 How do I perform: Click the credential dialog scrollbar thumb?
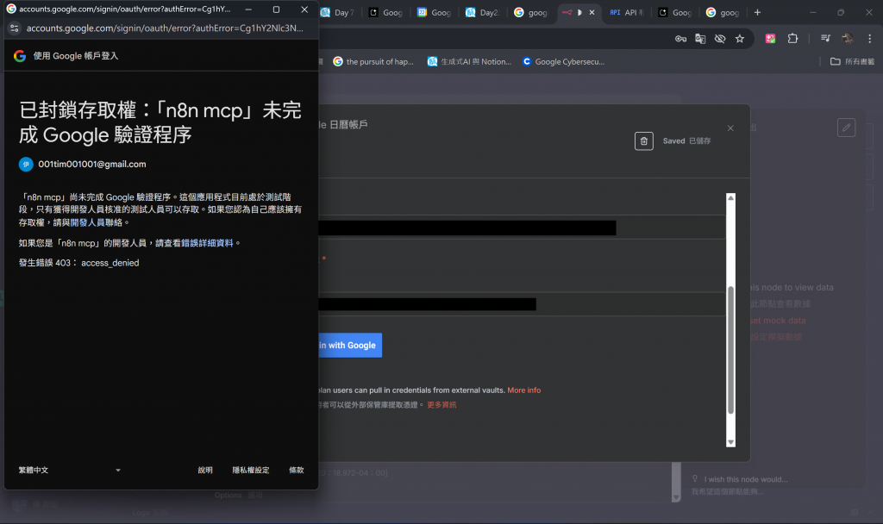pyautogui.click(x=730, y=350)
